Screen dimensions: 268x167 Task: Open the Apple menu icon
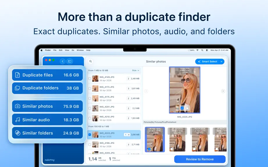coord(42,50)
